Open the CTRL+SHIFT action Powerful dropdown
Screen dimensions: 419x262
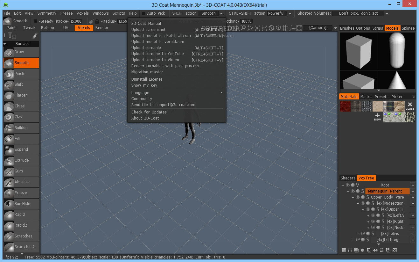[280, 13]
